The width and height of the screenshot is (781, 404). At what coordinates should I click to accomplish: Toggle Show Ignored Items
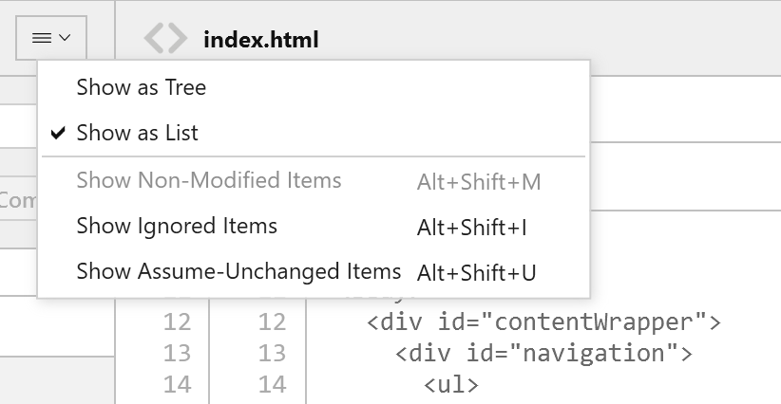coord(177,226)
